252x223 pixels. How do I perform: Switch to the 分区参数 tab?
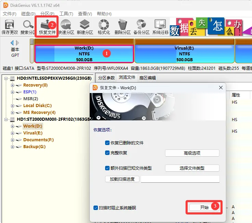pos(106,78)
